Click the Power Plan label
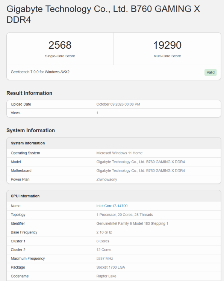Viewport: 224px width, 281px height. (x=20, y=179)
